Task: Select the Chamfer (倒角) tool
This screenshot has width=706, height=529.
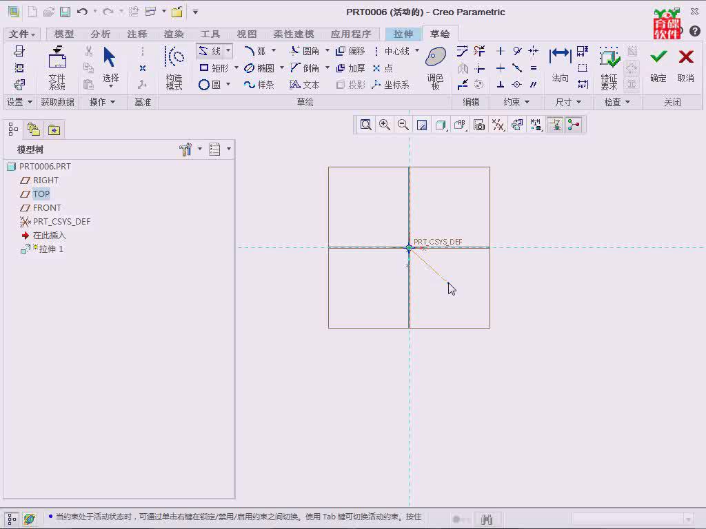Action: 305,68
